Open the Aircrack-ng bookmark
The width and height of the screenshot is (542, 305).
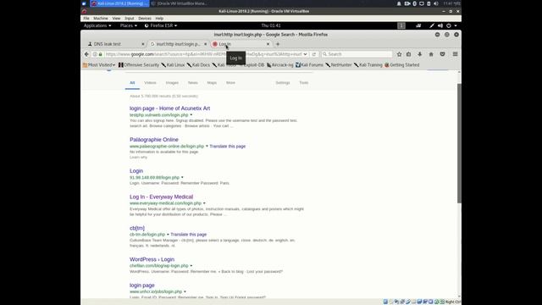[x=280, y=65]
